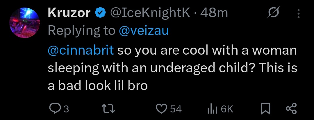
Task: Click the reply count number 3
Action: click(x=66, y=110)
